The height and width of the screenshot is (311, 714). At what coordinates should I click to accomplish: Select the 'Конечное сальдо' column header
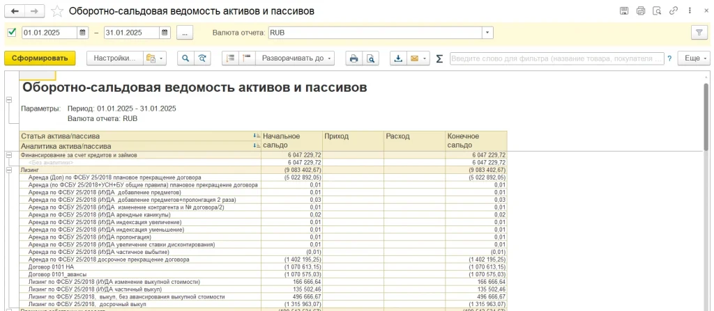click(x=476, y=141)
